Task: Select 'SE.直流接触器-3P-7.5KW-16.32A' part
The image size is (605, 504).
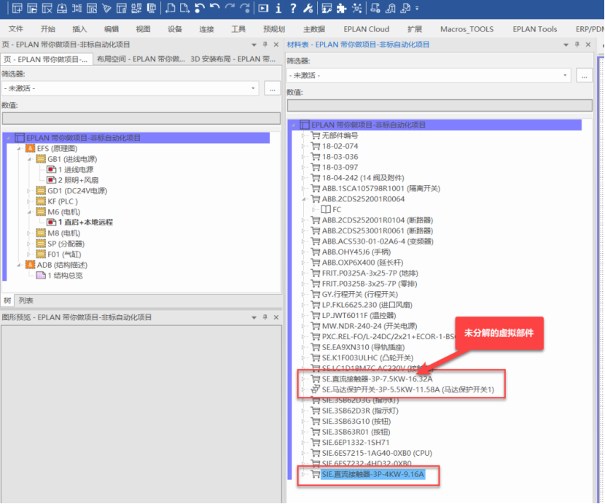Action: 377,379
